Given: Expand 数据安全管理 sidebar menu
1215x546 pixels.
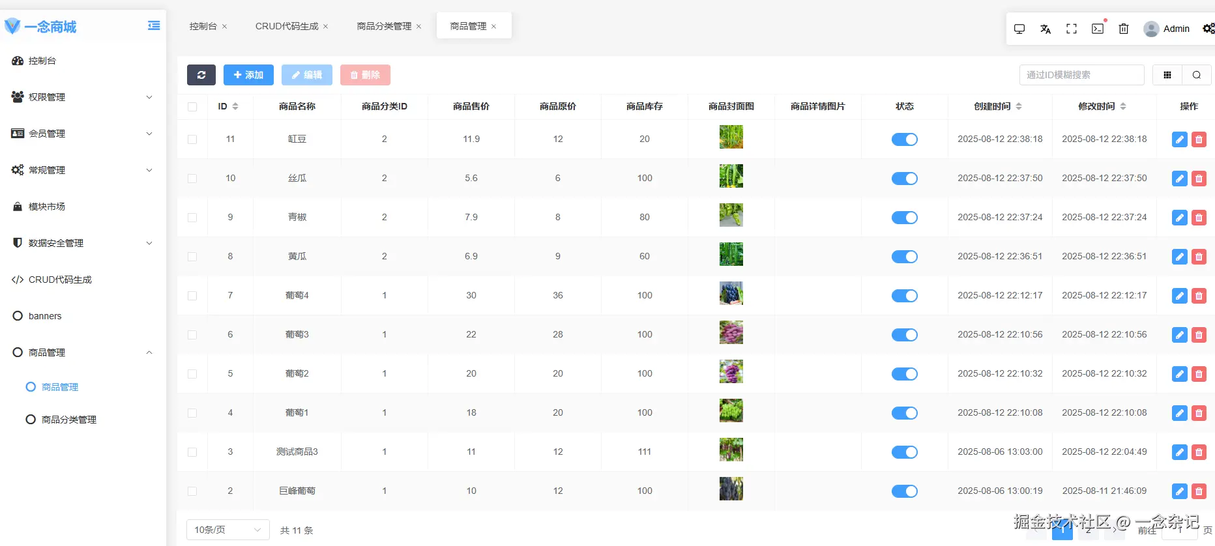Looking at the screenshot, I should pos(83,243).
